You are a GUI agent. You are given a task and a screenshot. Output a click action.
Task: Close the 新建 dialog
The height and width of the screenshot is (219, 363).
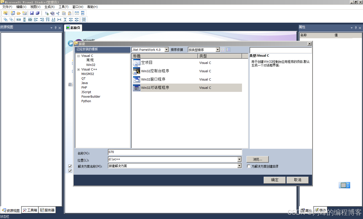[310, 44]
